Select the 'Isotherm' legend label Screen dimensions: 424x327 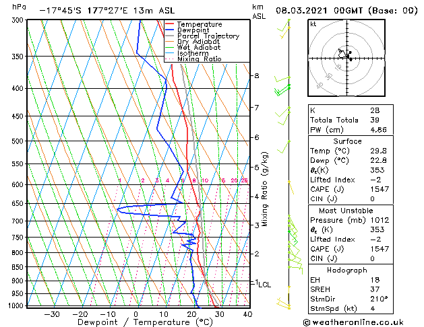coord(193,53)
